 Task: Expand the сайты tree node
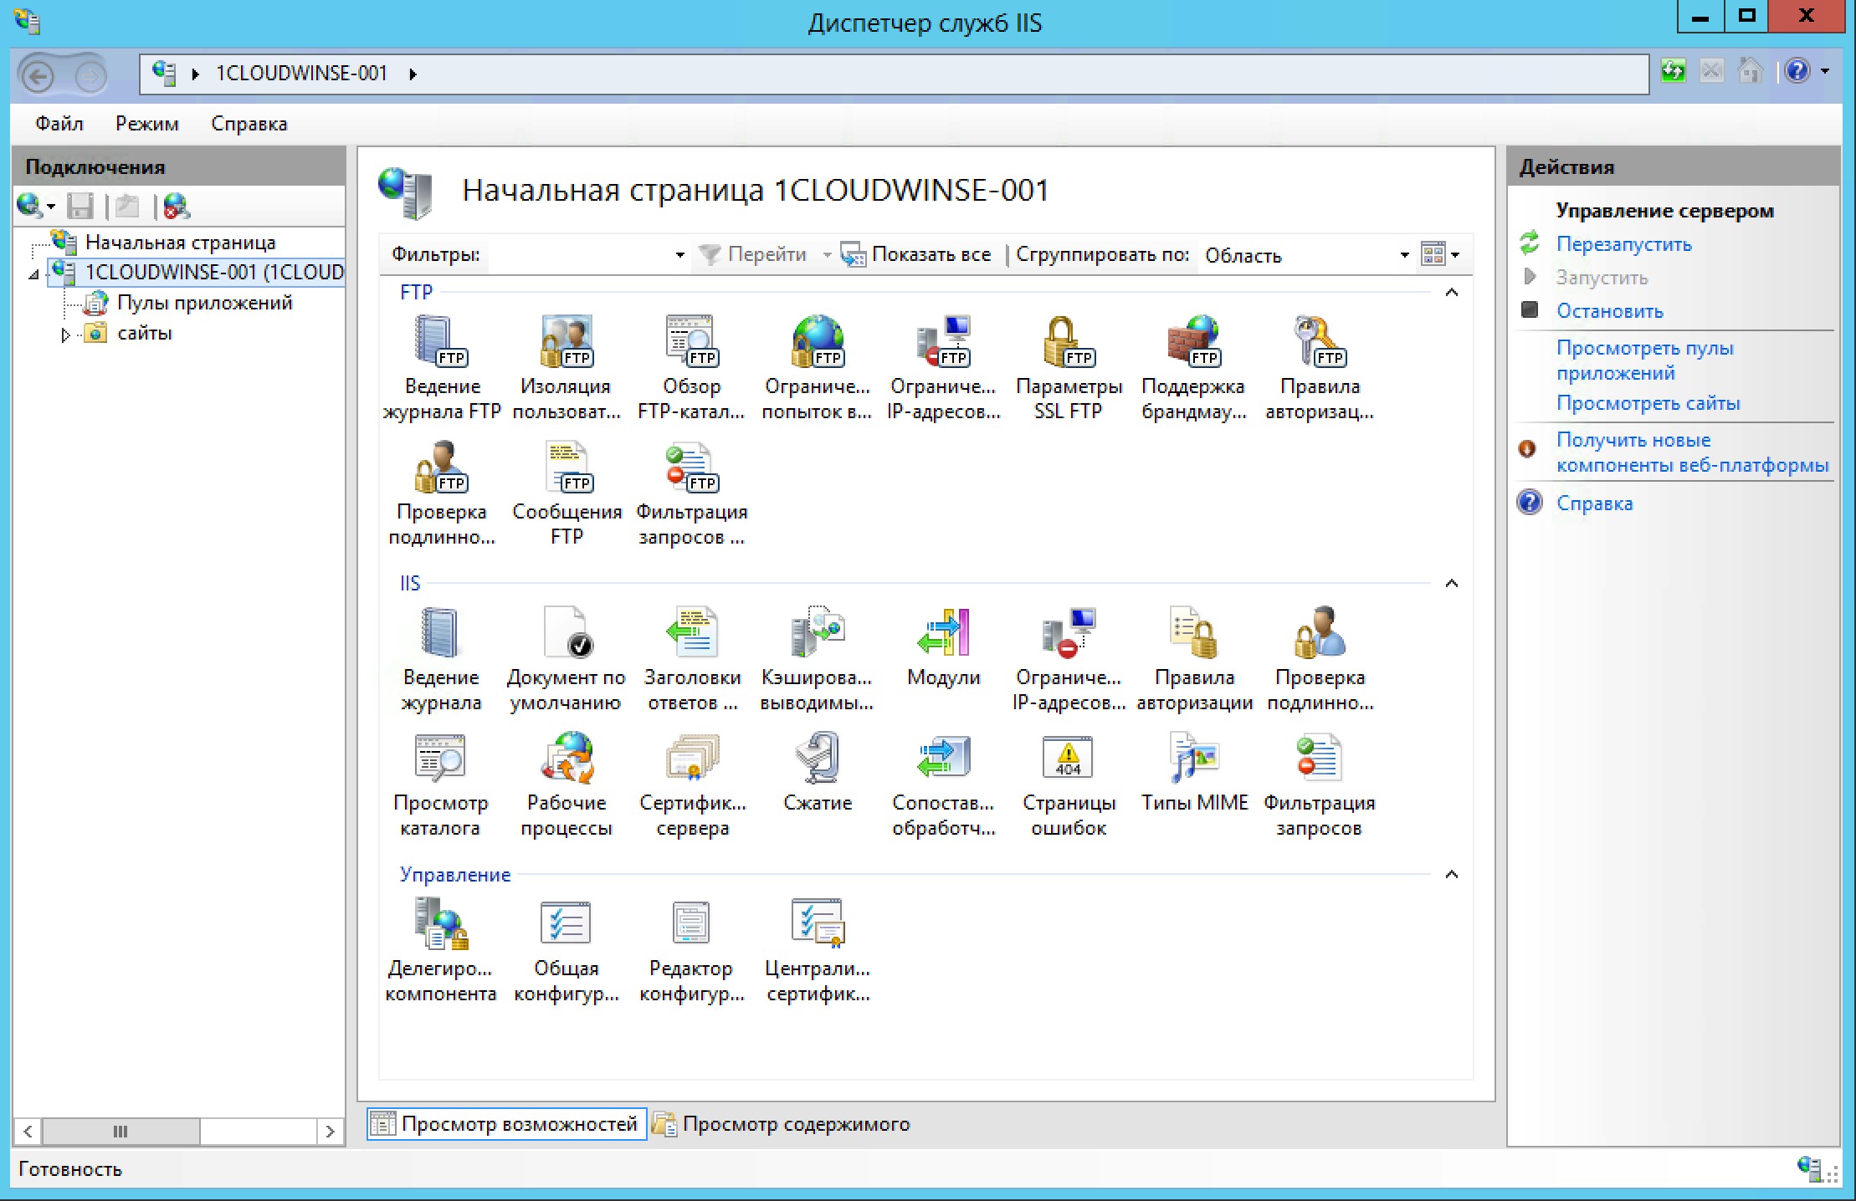pyautogui.click(x=65, y=335)
